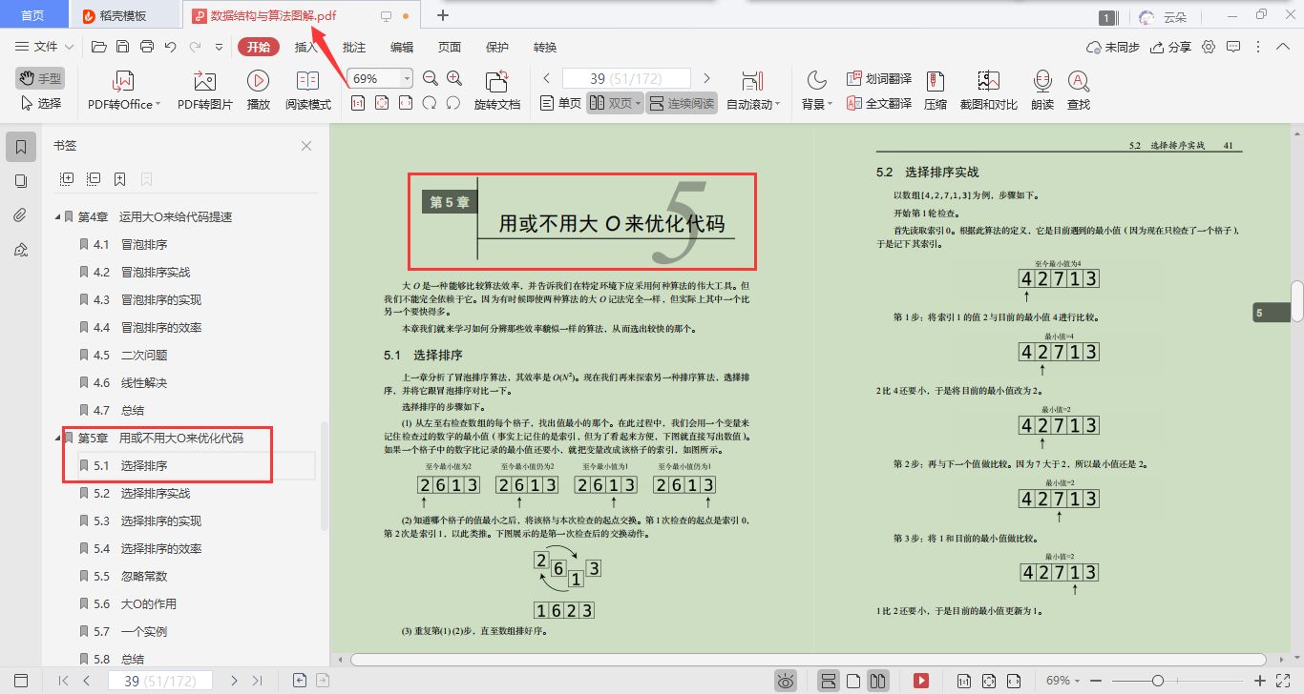Click 划词翻译 word translation

pyautogui.click(x=879, y=78)
